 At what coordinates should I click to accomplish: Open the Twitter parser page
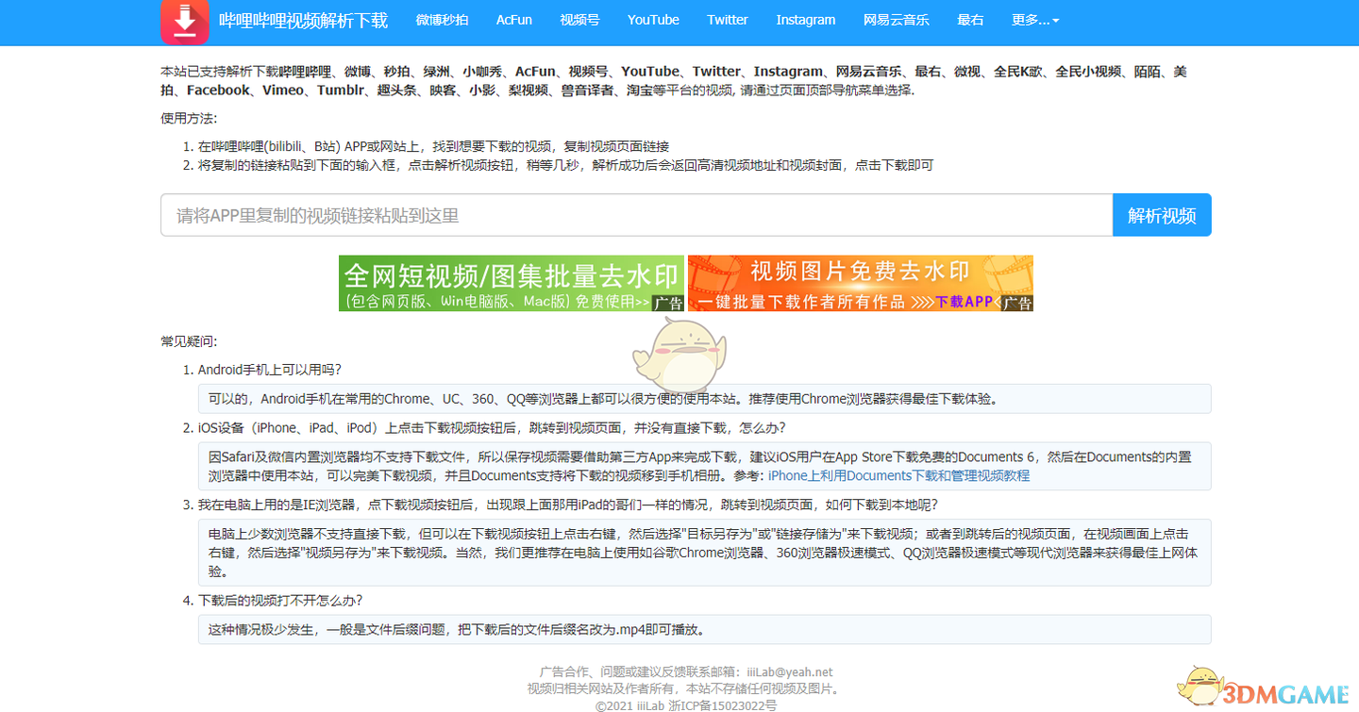pyautogui.click(x=728, y=20)
